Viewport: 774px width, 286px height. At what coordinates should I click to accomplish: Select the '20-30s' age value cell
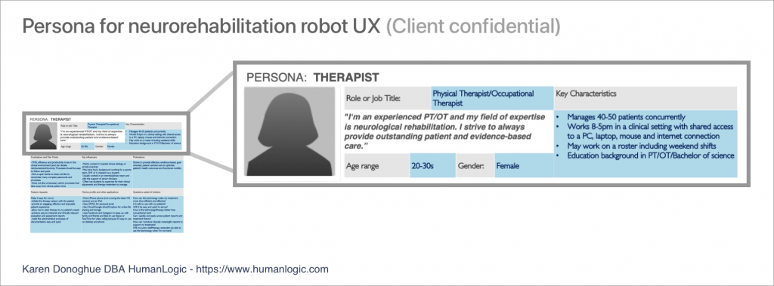coord(432,166)
